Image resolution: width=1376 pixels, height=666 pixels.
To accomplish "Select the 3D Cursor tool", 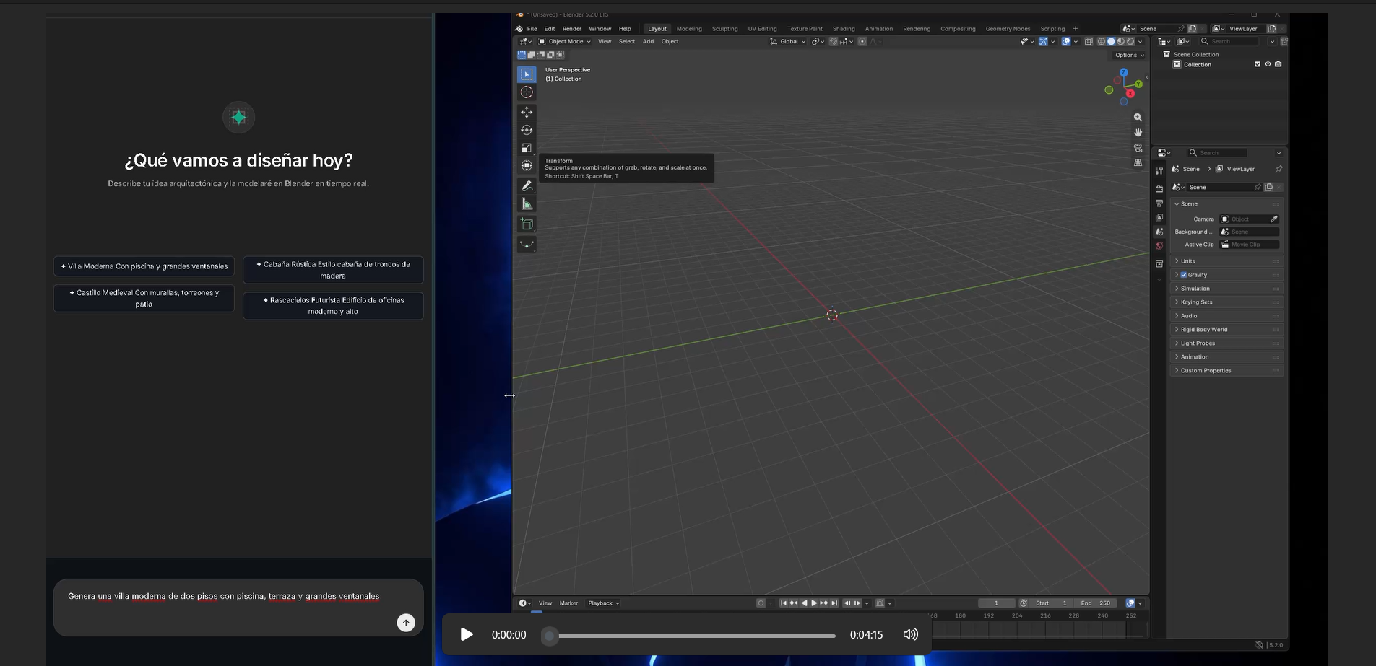I will point(527,92).
